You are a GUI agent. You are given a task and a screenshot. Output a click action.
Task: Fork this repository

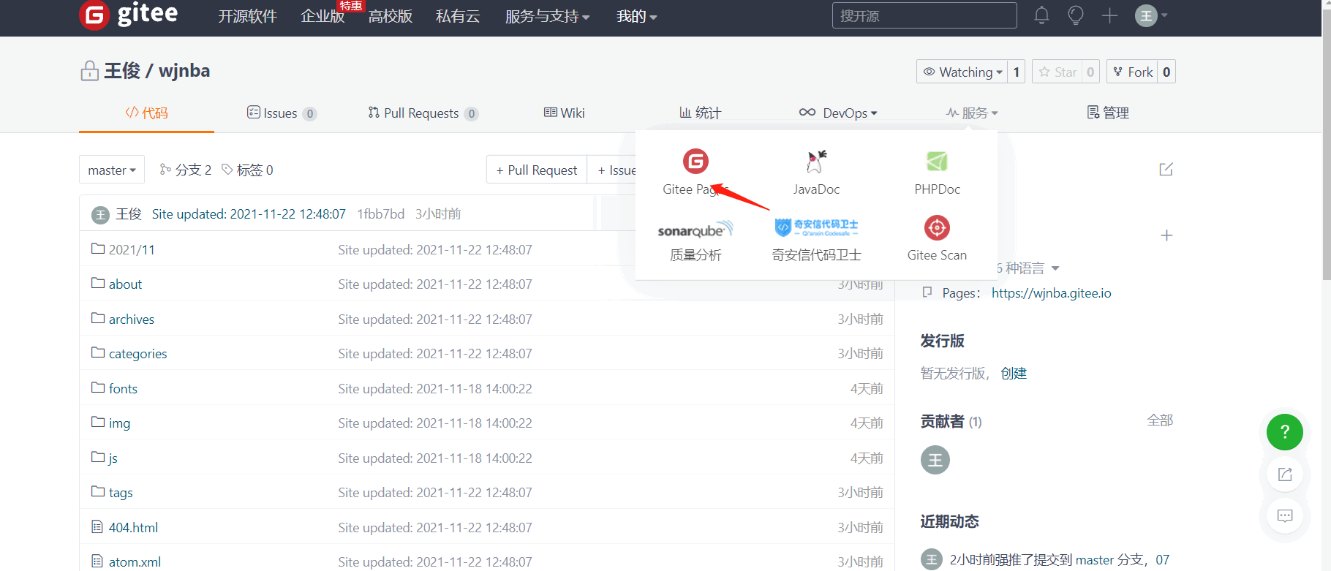[1133, 72]
